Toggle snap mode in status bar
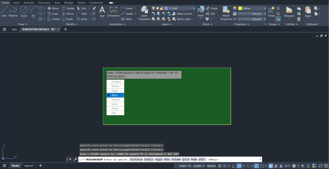Image resolution: width=329 pixels, height=169 pixels. (x=225, y=166)
